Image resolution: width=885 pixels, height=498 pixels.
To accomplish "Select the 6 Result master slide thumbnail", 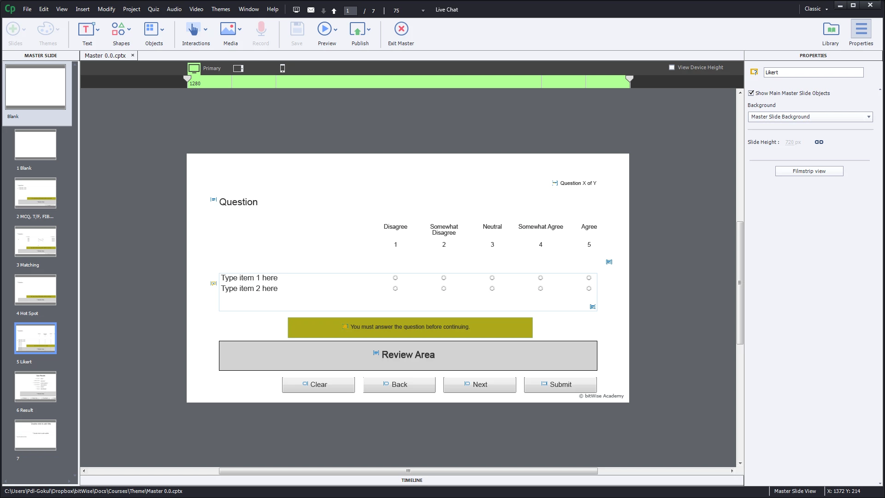I will pyautogui.click(x=35, y=386).
